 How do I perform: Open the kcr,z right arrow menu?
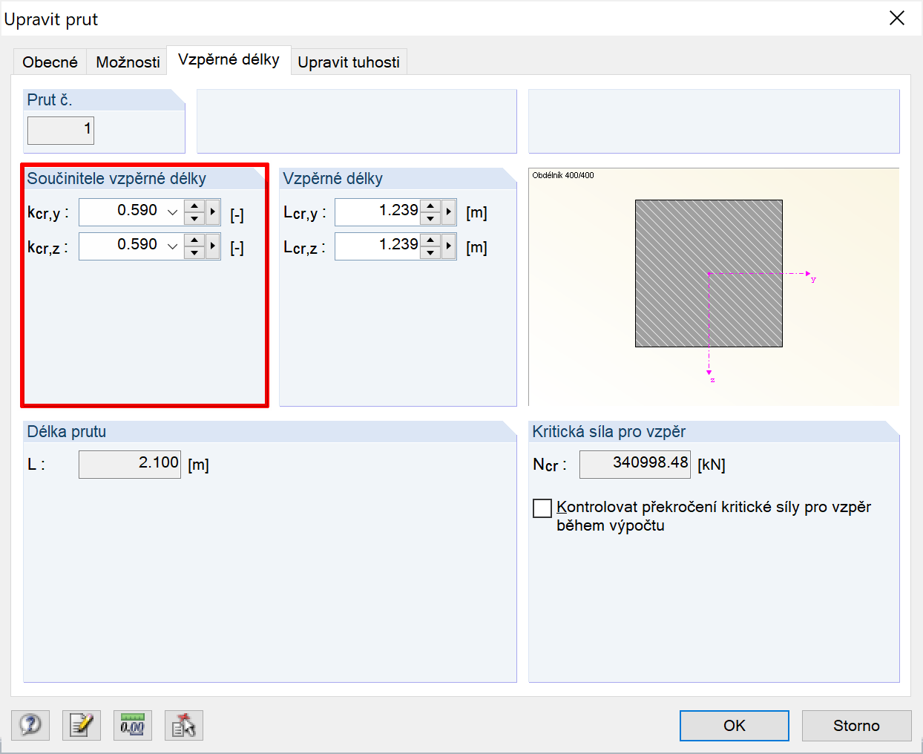[x=213, y=246]
